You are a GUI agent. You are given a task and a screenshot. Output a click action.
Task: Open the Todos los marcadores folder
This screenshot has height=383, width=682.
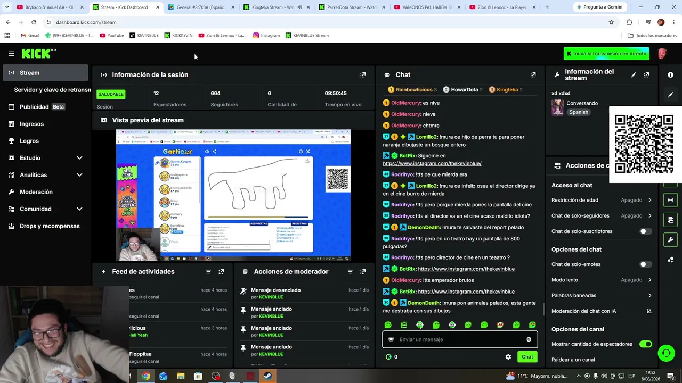[652, 36]
